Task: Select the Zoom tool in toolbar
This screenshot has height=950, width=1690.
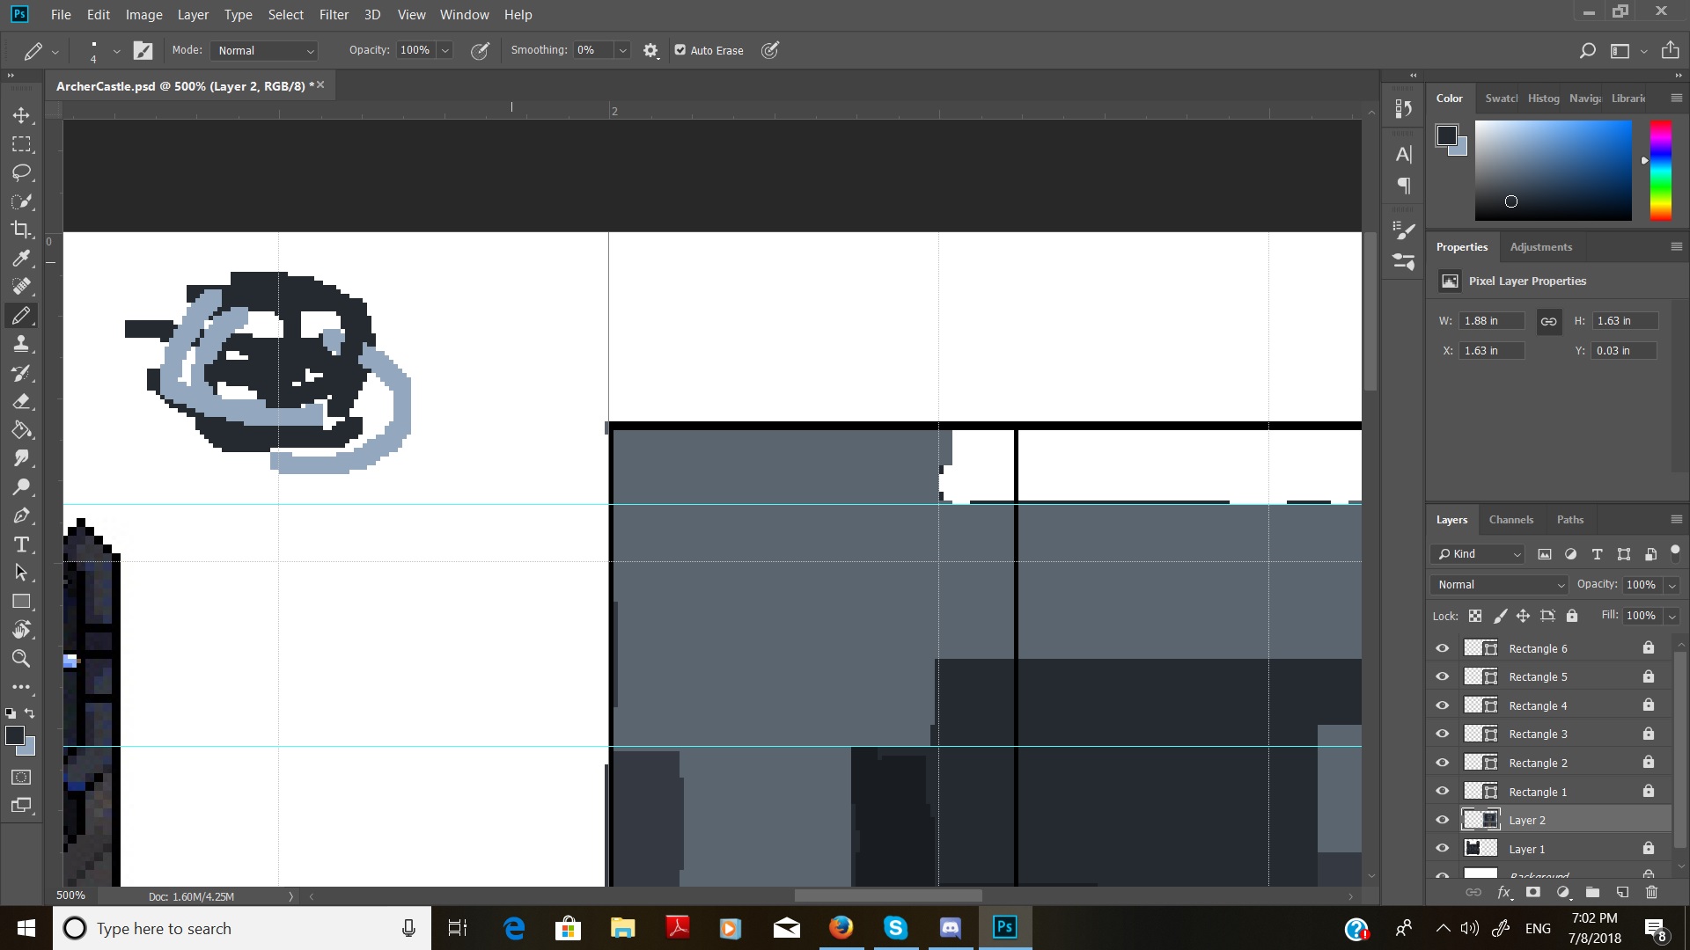Action: tap(21, 659)
